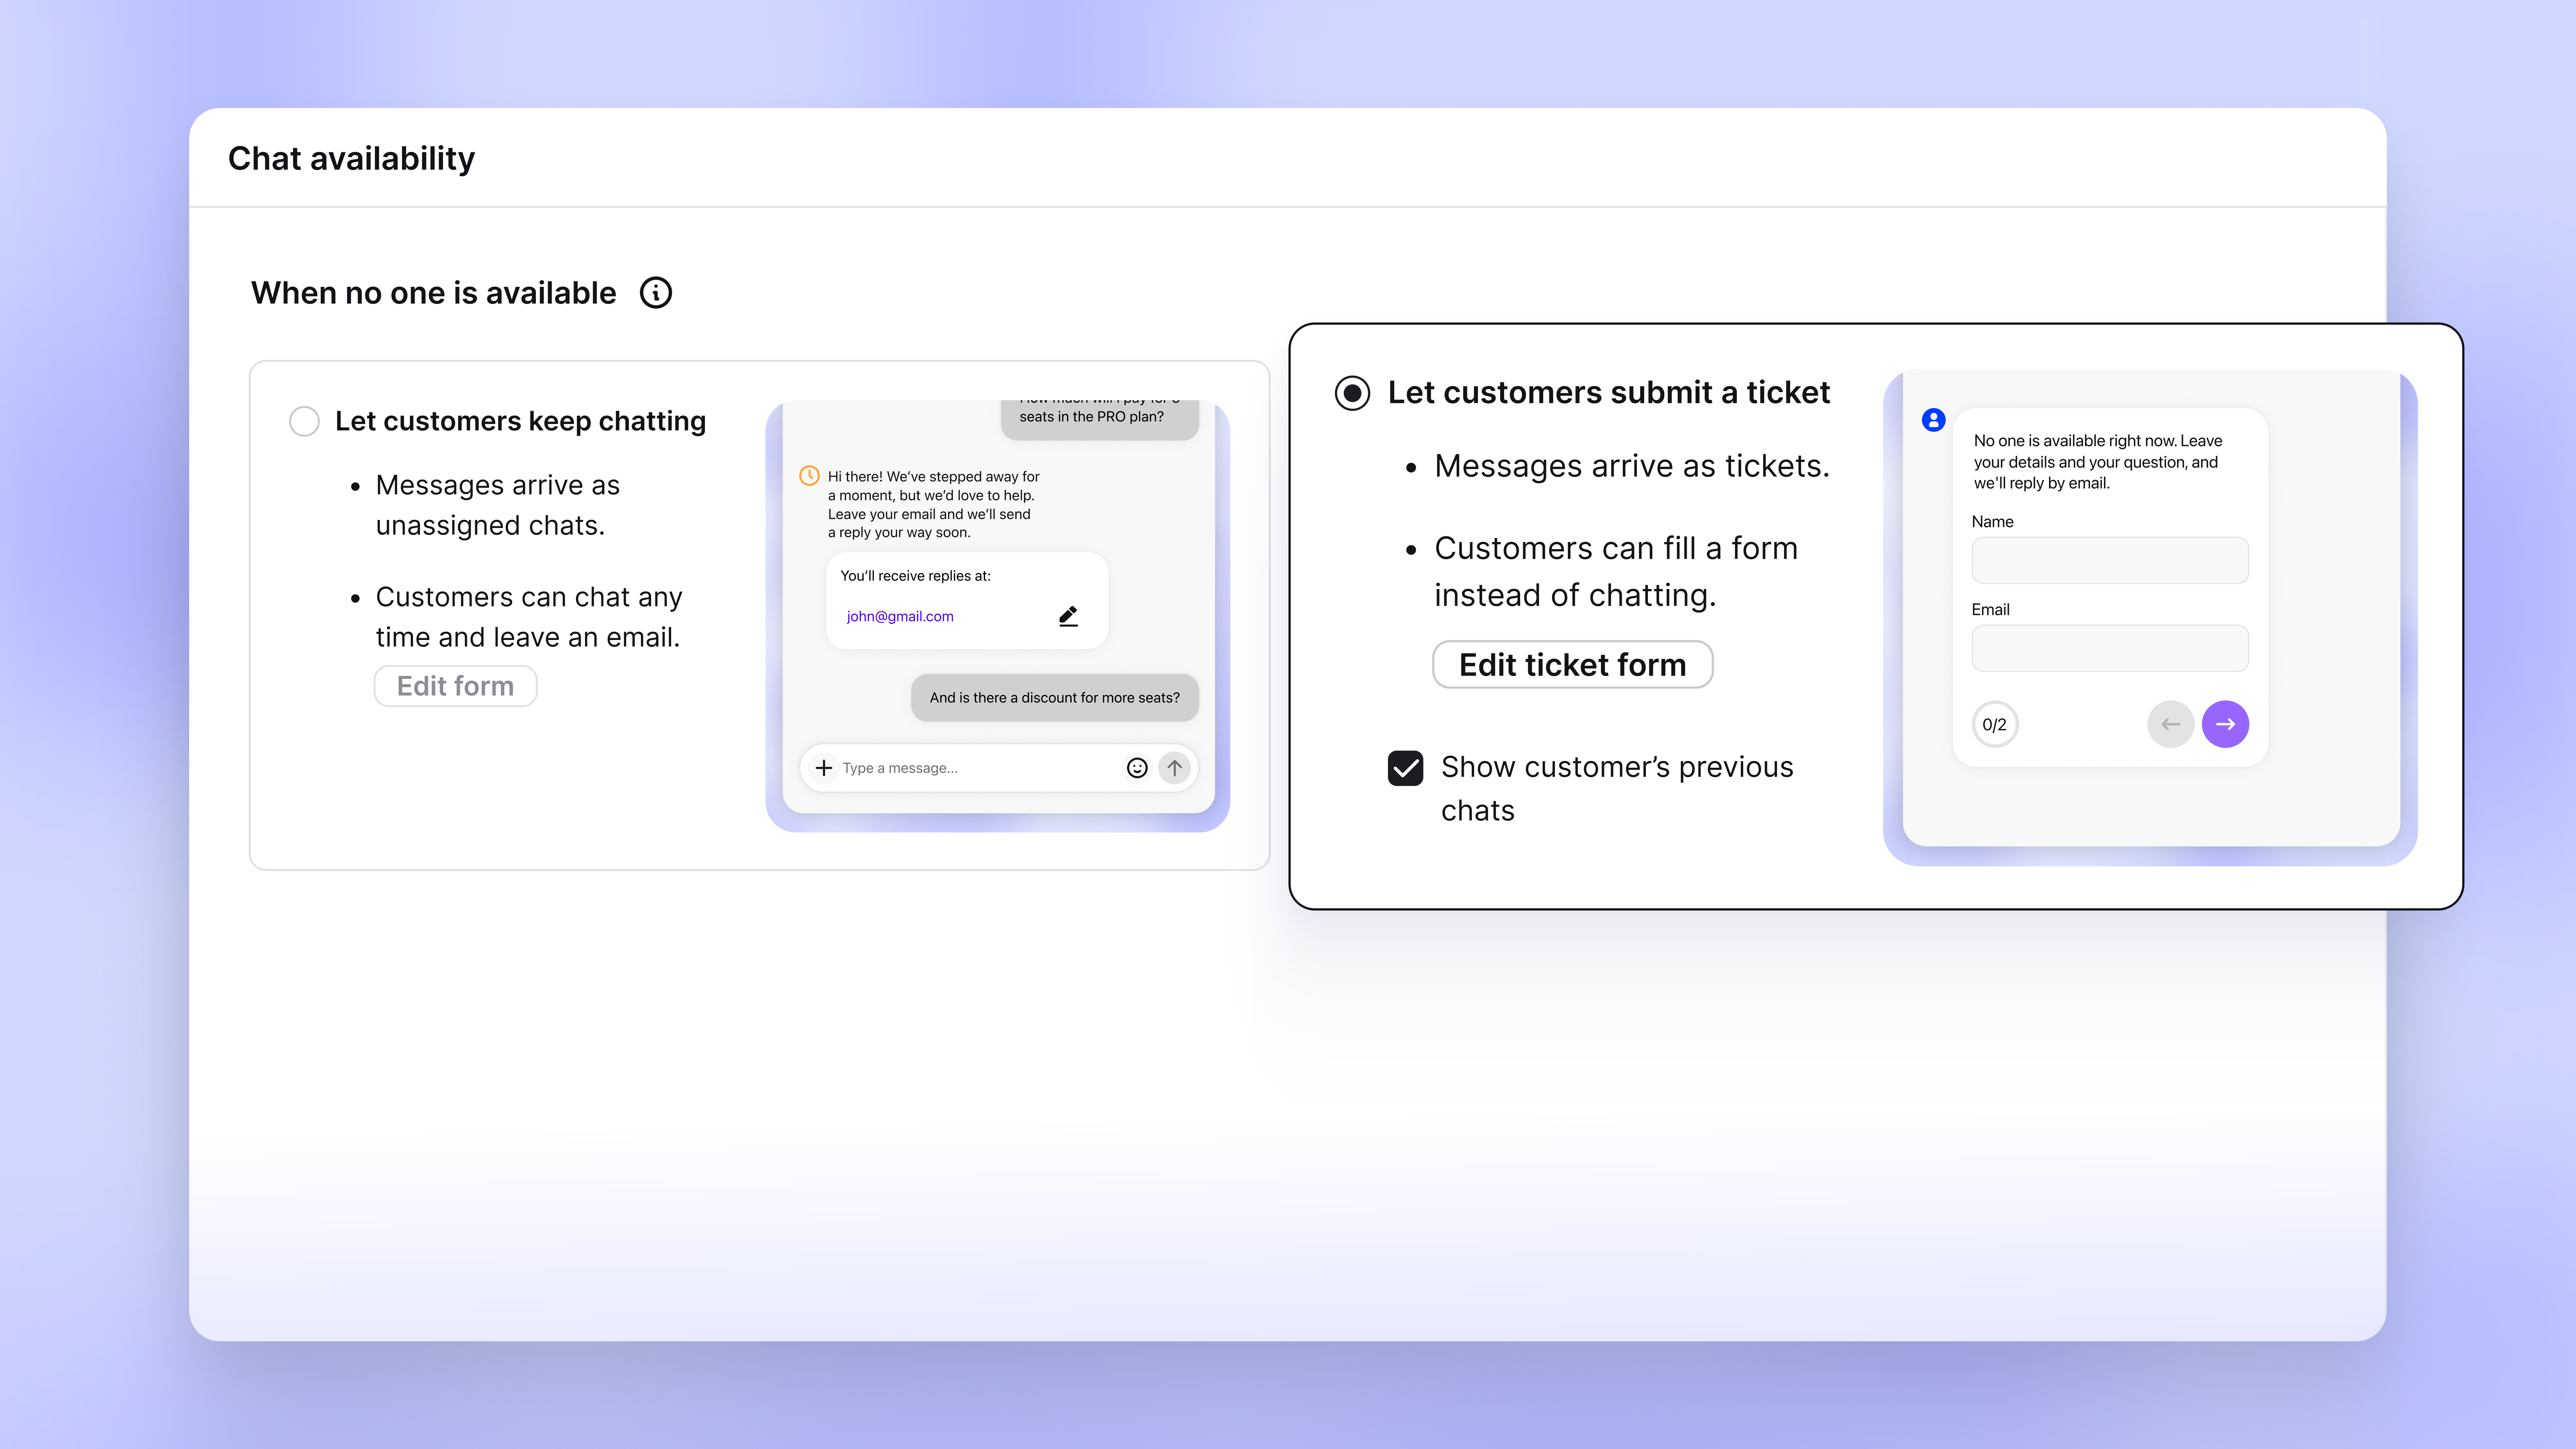Uncheck 'Show customer's previous chats' checkbox
The width and height of the screenshot is (2576, 1449).
1405,768
